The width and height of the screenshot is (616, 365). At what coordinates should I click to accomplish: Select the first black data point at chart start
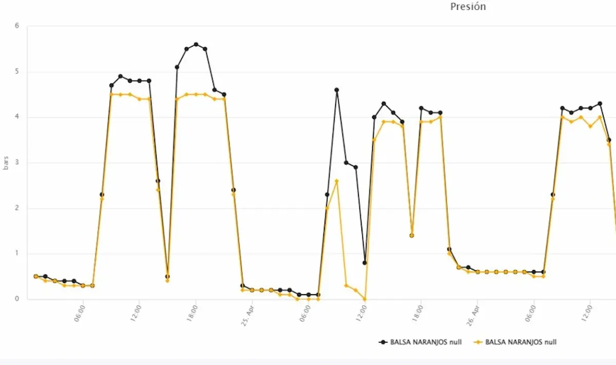(x=36, y=276)
